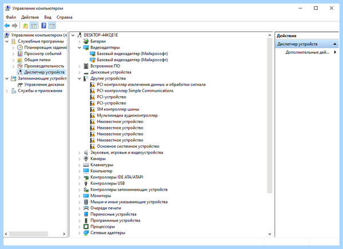Image resolution: width=343 pixels, height=249 pixels.
Task: Click the Сетевые адаптеры network icon
Action: pos(86,233)
